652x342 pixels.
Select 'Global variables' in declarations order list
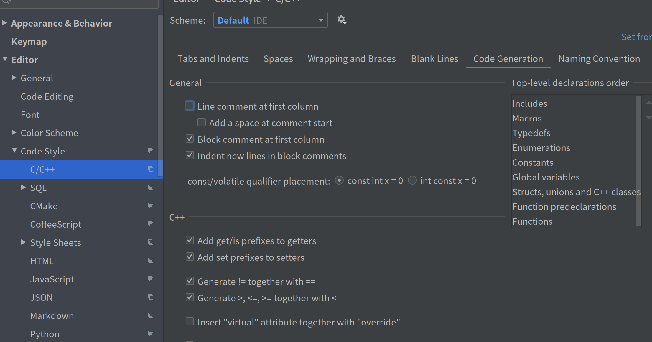(546, 177)
